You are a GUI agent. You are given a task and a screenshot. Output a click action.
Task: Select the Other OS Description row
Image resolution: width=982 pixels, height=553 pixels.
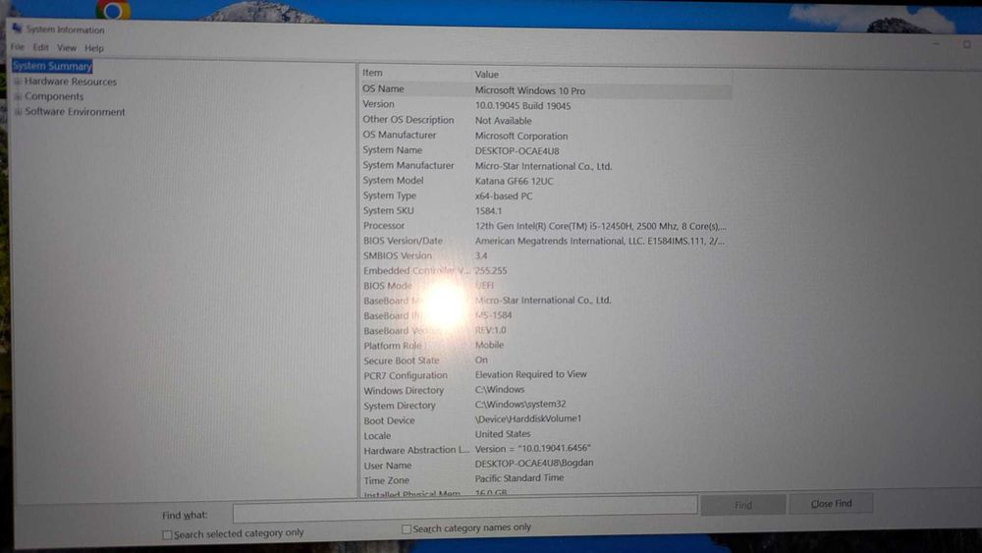click(545, 120)
